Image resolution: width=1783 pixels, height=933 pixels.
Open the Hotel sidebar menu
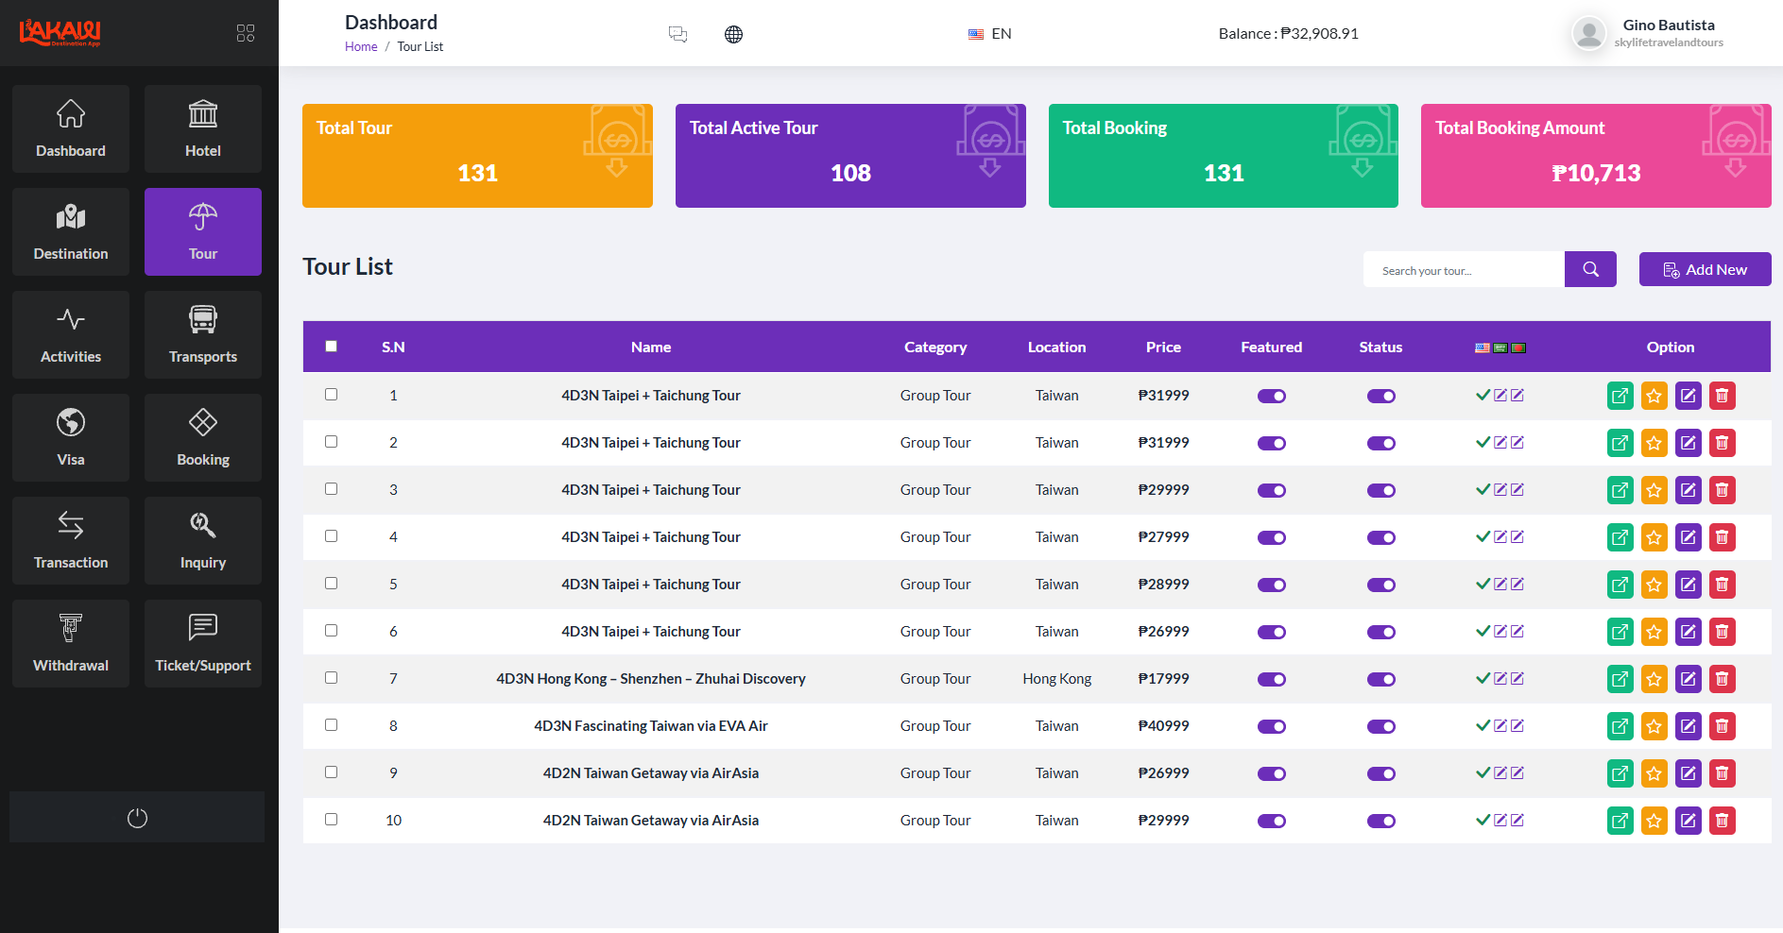pyautogui.click(x=203, y=128)
